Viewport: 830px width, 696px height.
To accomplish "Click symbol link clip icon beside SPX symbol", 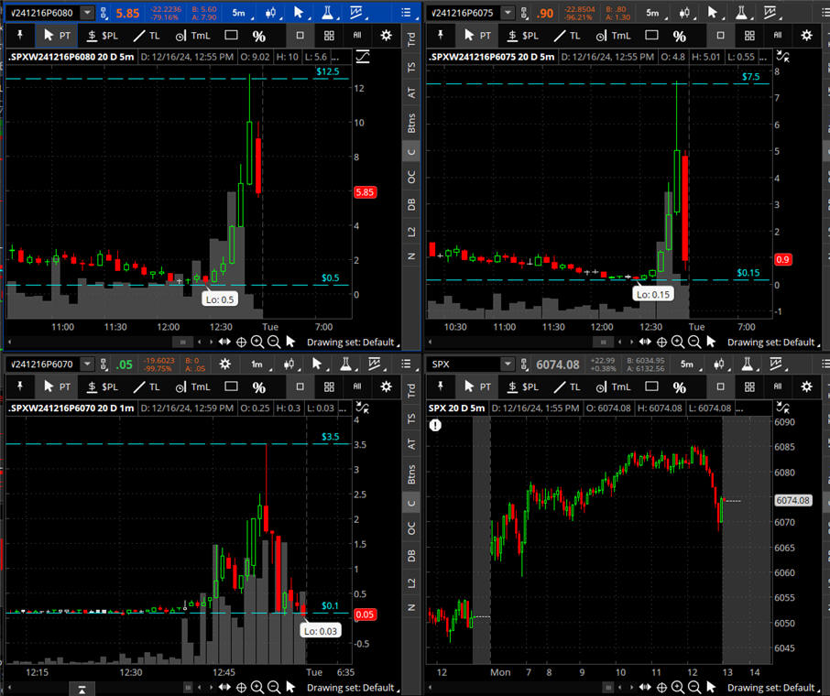I will 524,364.
